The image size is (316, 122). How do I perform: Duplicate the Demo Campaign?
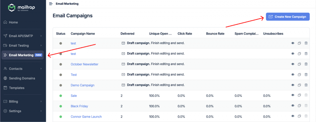point(299,85)
